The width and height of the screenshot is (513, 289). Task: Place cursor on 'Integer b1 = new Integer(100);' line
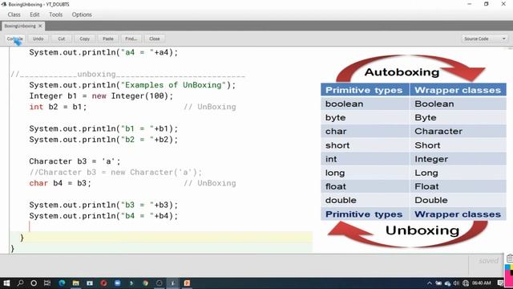101,96
